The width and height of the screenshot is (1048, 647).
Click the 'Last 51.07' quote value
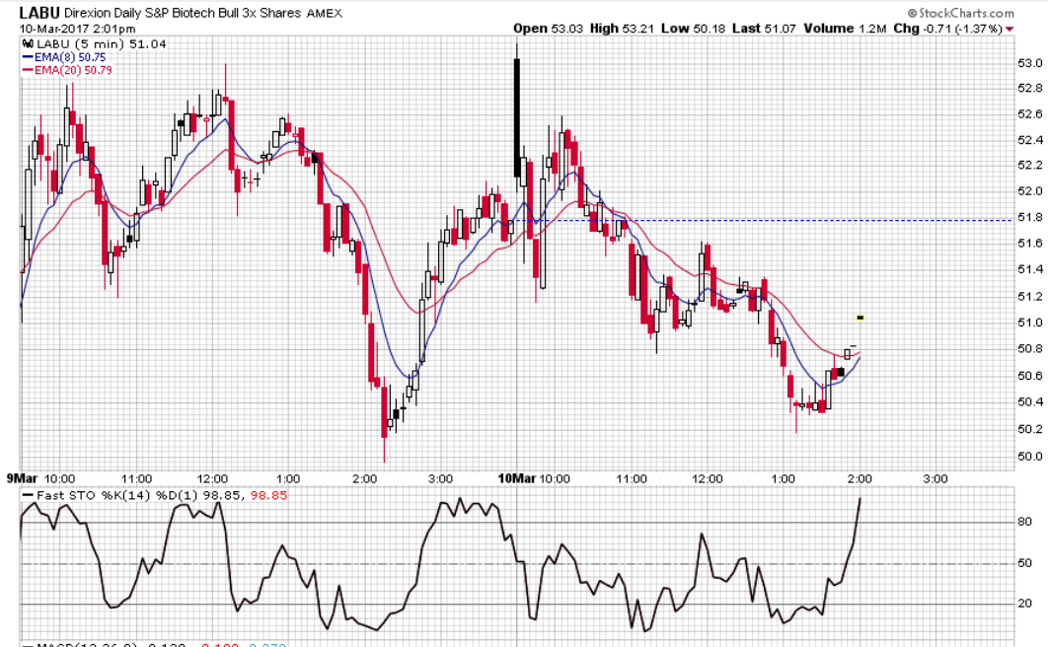tap(764, 29)
